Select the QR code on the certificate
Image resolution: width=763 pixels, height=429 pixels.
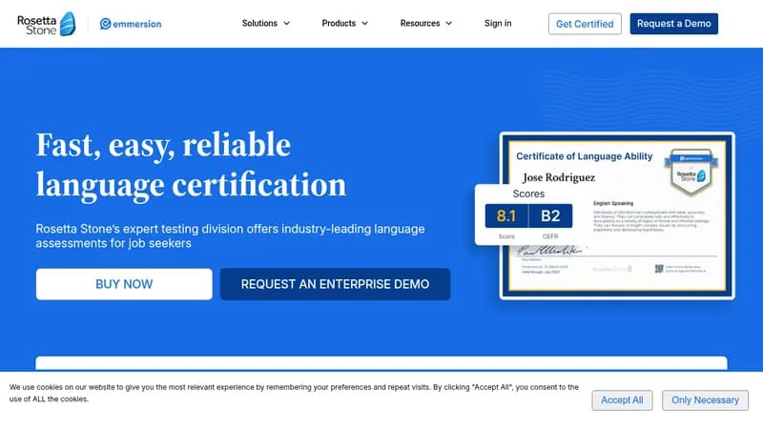659,269
